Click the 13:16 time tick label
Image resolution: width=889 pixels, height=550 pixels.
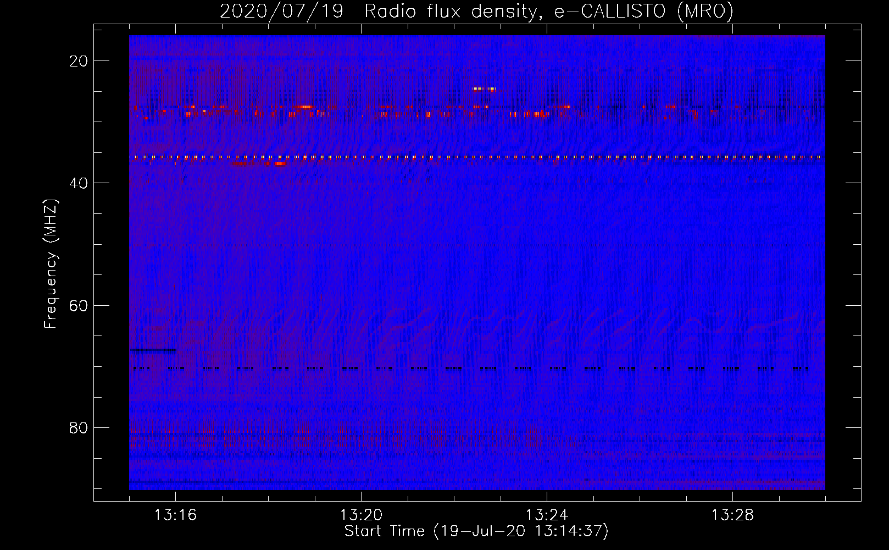[x=175, y=515]
